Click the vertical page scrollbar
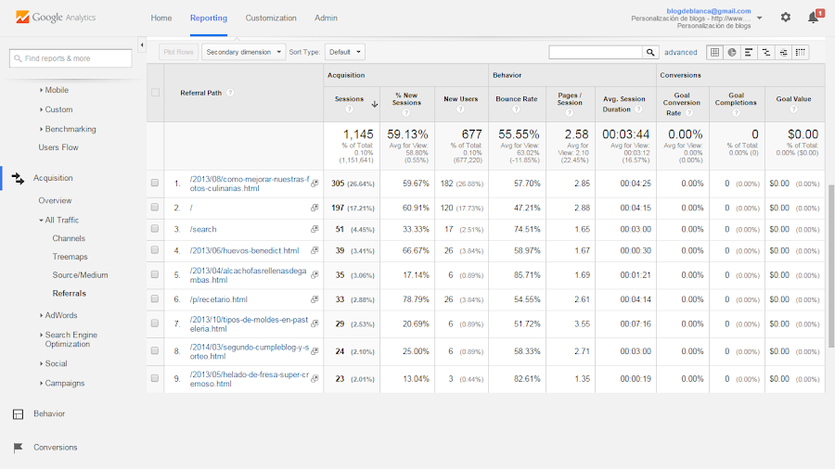Viewport: 835px width, 469px height. 831,266
